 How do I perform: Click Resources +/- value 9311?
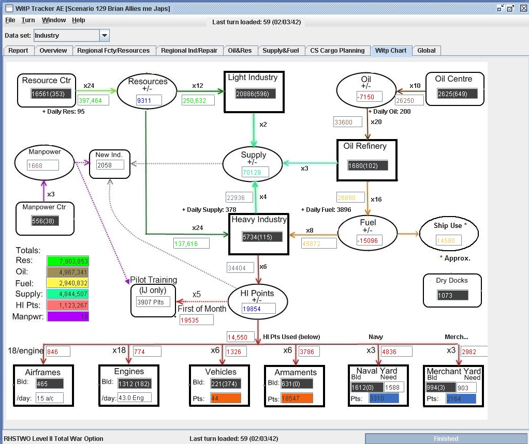(x=149, y=100)
